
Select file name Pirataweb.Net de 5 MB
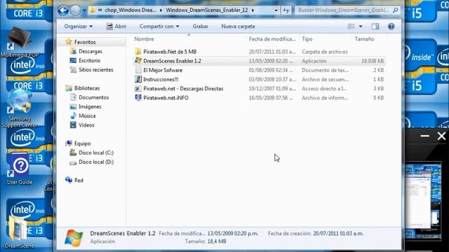point(170,52)
